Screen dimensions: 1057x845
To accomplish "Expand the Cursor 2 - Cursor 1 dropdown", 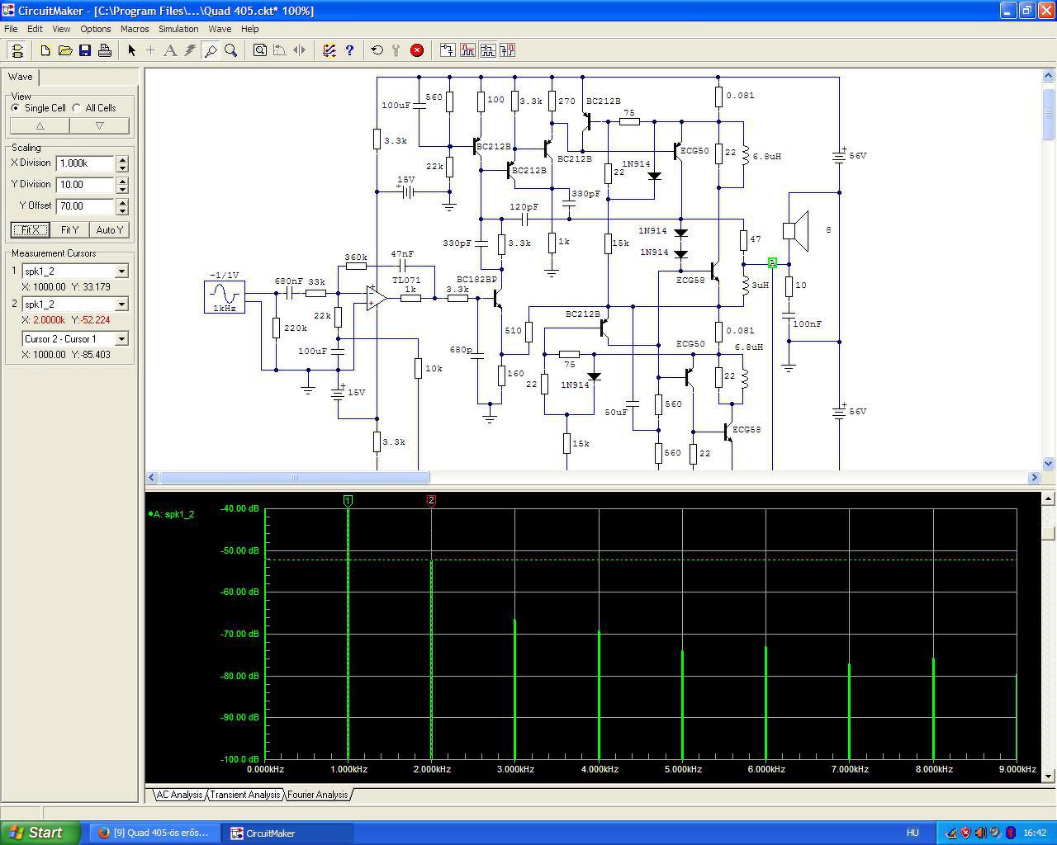I will click(121, 339).
